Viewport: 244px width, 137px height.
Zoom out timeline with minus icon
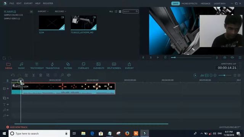[211, 75]
